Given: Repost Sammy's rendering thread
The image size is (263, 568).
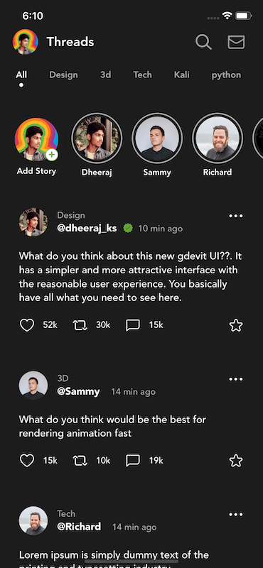Looking at the screenshot, I should tap(80, 461).
